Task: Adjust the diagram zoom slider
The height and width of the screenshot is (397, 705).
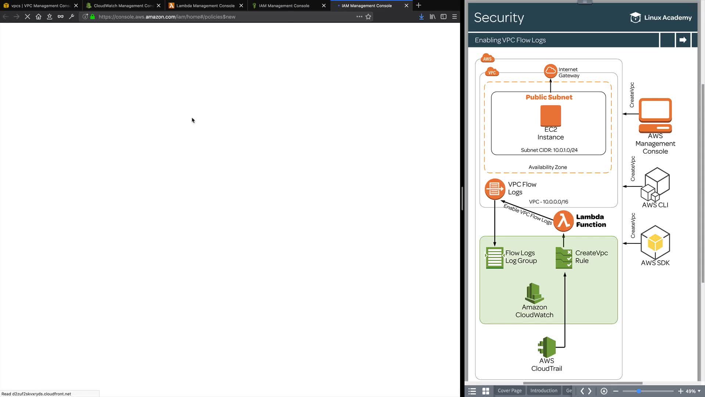Action: (x=639, y=391)
